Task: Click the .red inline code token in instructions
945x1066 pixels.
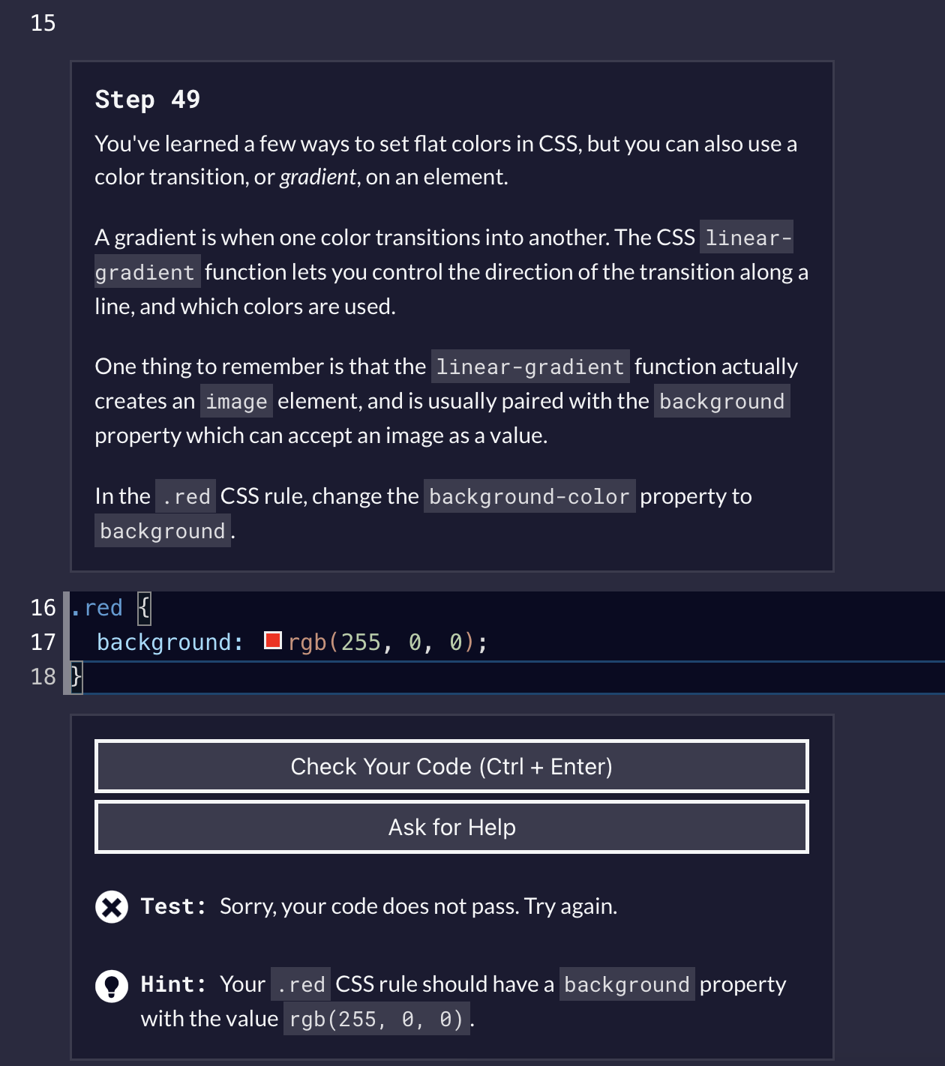Action: [184, 496]
